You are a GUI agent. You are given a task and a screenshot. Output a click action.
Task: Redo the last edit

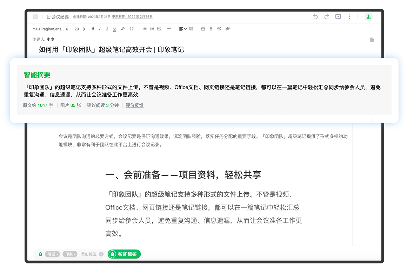[x=327, y=17]
